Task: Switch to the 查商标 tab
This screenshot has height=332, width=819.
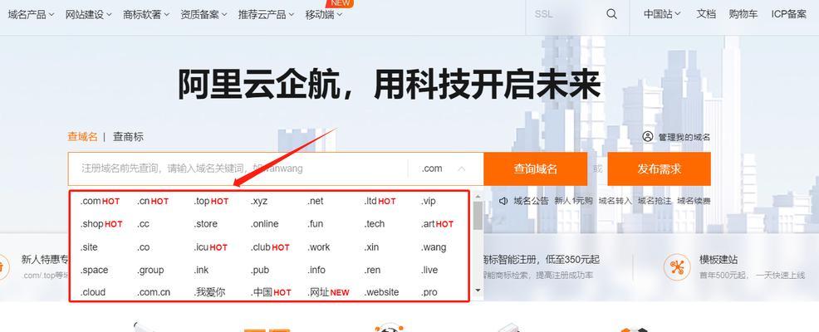Action: (x=128, y=137)
